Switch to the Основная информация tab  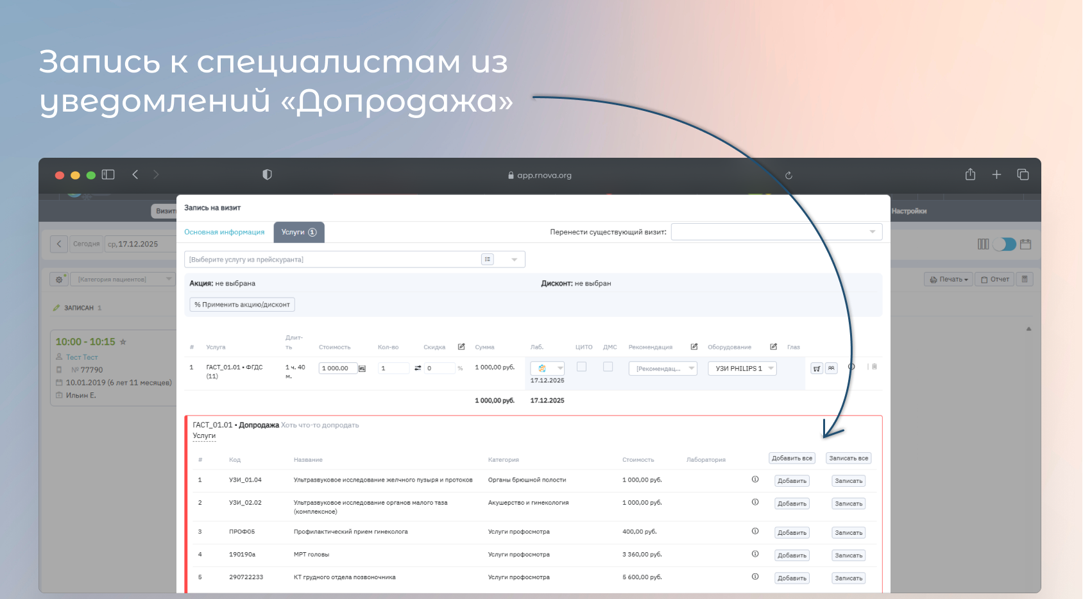pos(225,232)
